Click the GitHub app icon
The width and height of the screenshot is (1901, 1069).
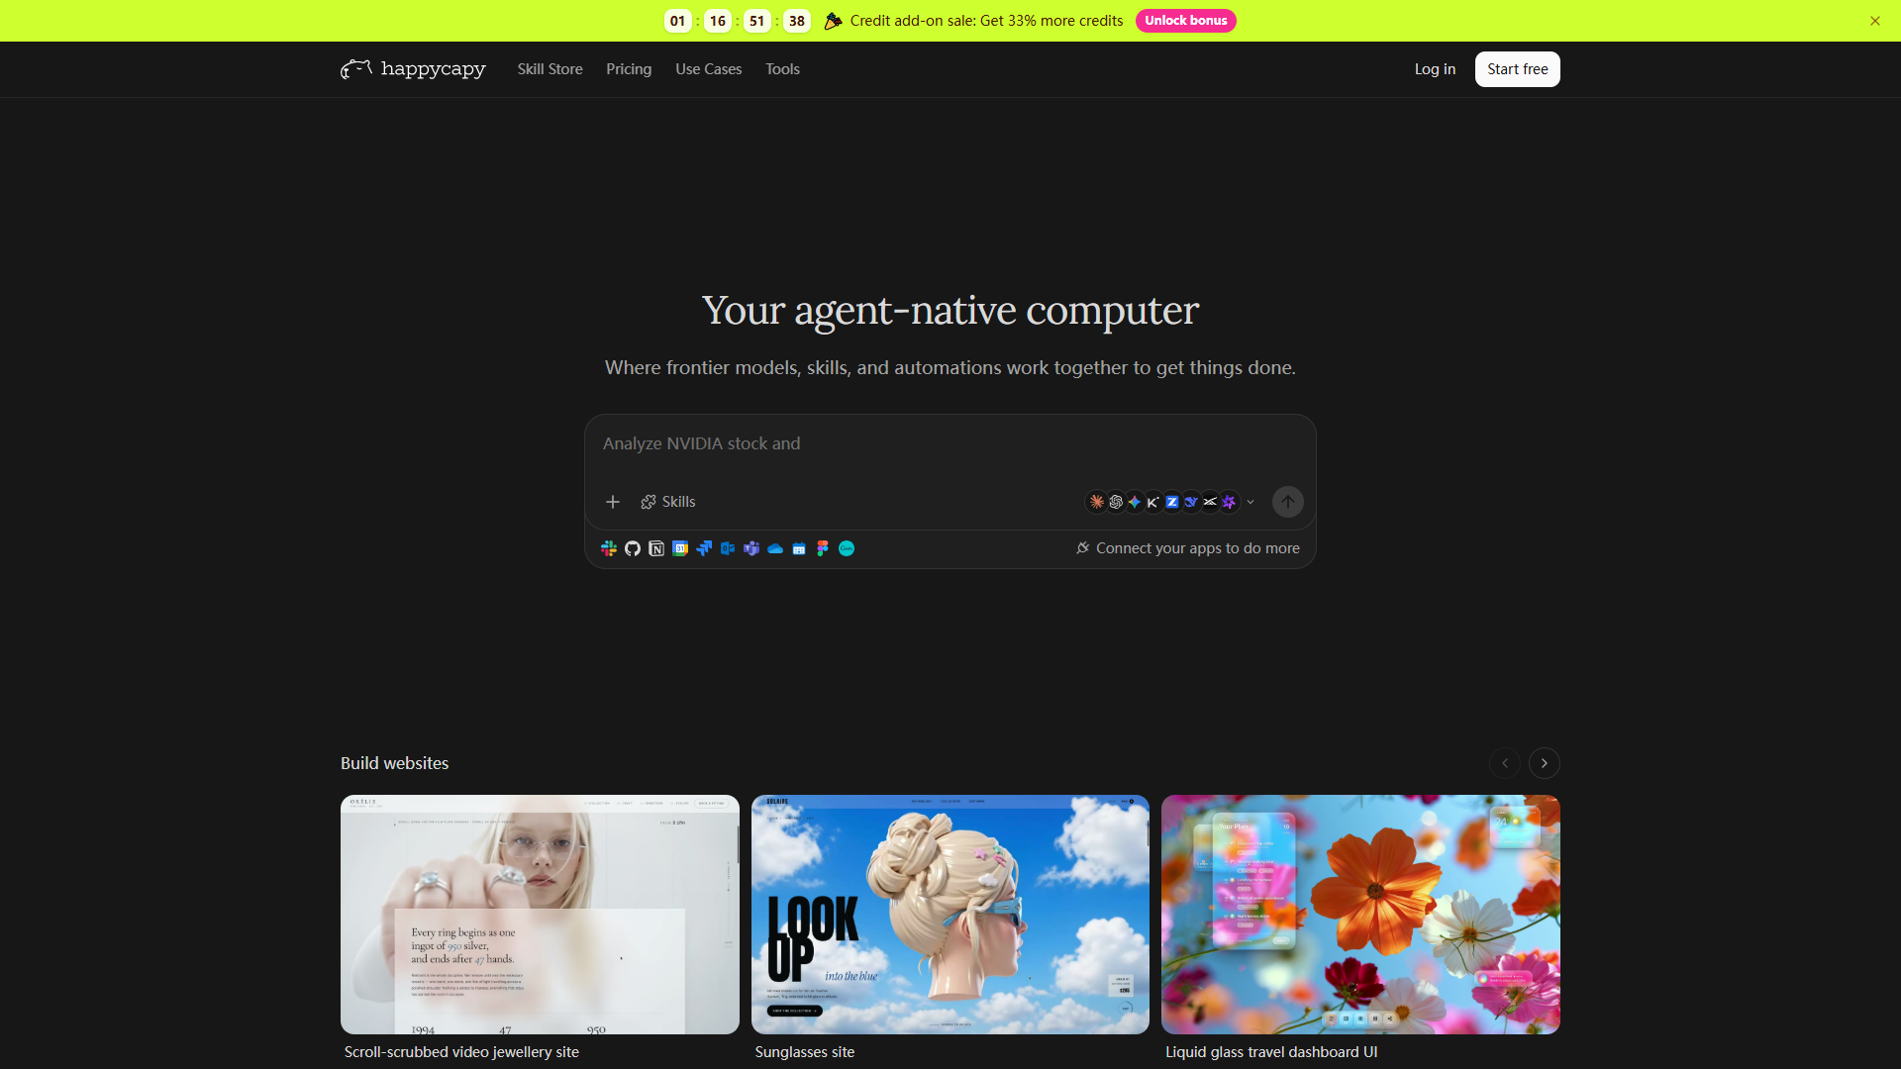633,548
